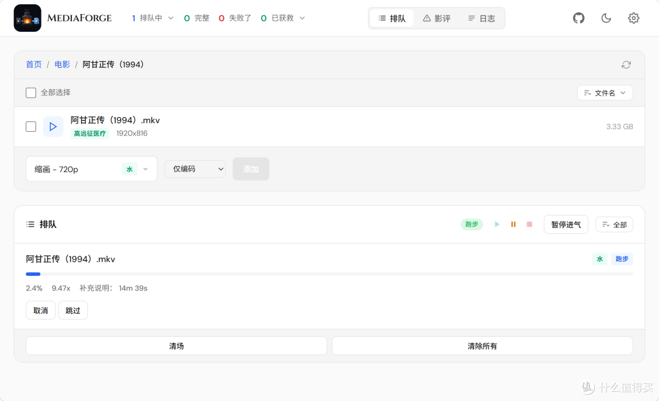The width and height of the screenshot is (659, 401).
Task: Open the 全部 queue filter dropdown
Action: (614, 225)
